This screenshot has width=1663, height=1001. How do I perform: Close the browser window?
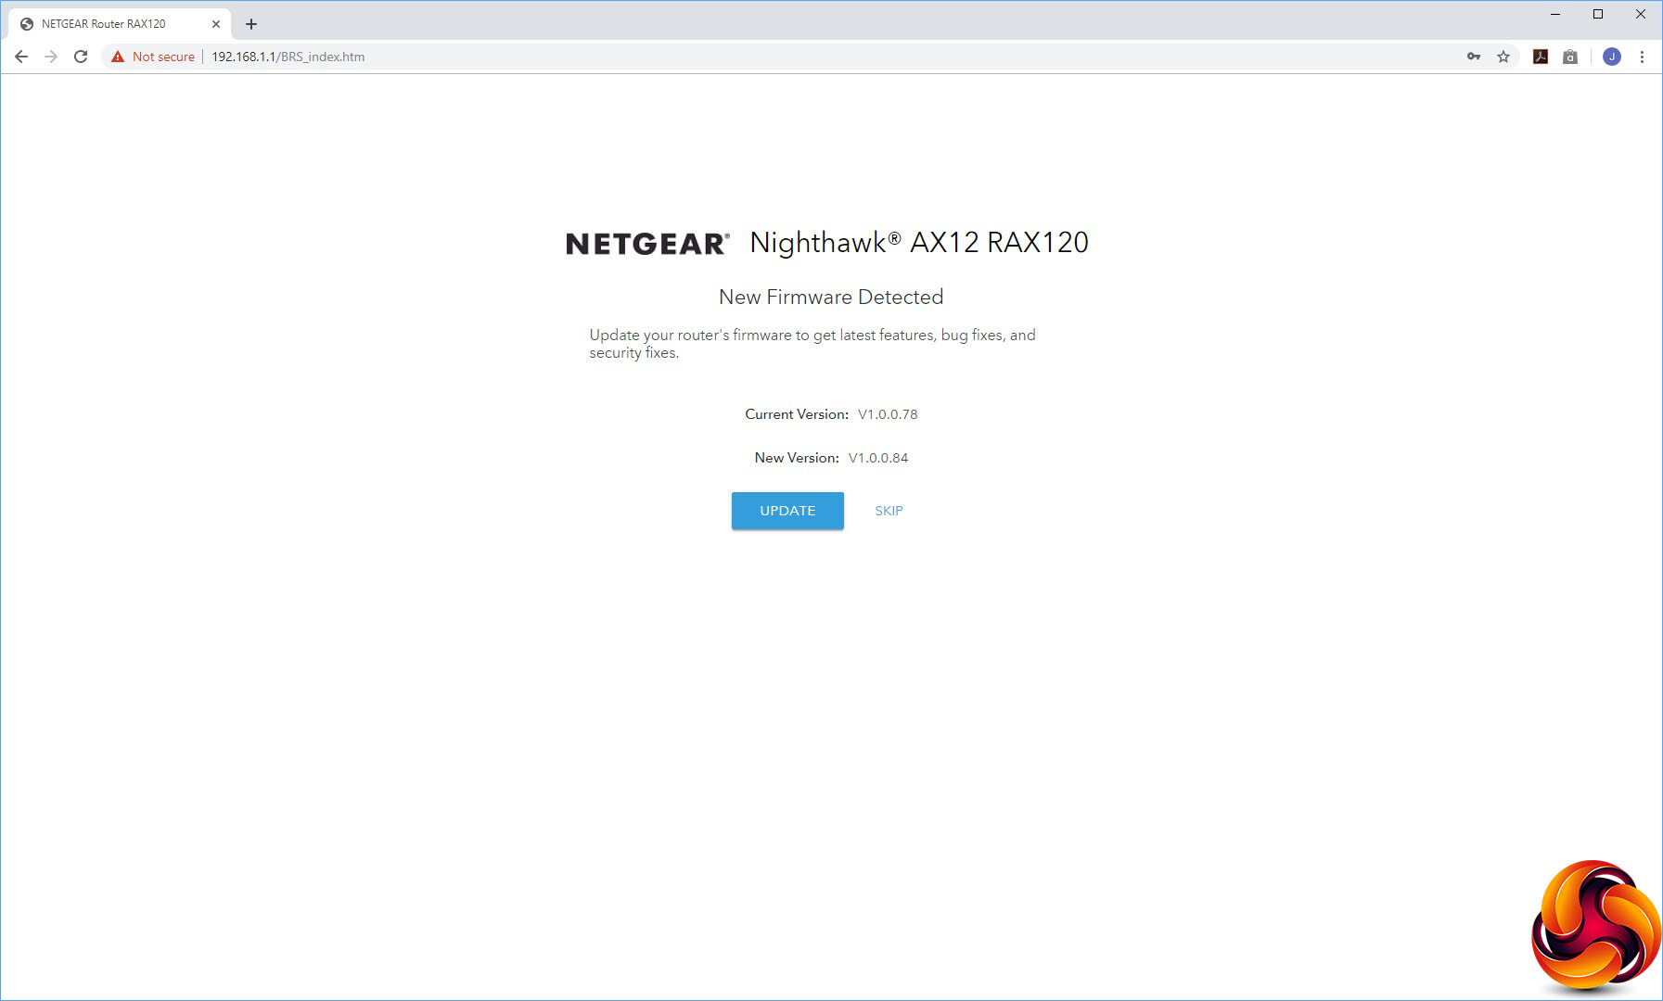1641,14
